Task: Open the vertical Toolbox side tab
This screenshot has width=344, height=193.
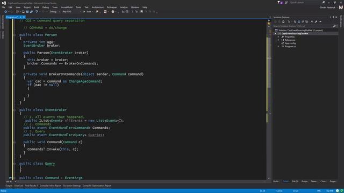Action: click(x=3, y=35)
